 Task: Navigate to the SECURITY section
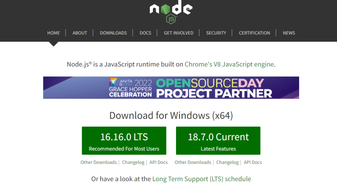[216, 33]
